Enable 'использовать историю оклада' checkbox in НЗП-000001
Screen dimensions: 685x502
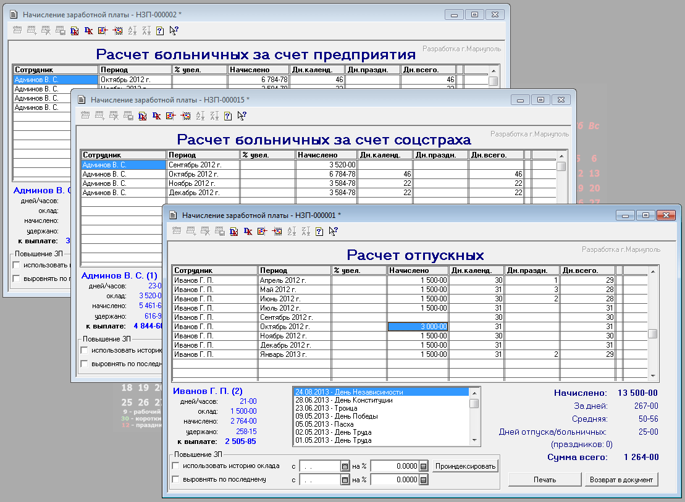pos(175,466)
